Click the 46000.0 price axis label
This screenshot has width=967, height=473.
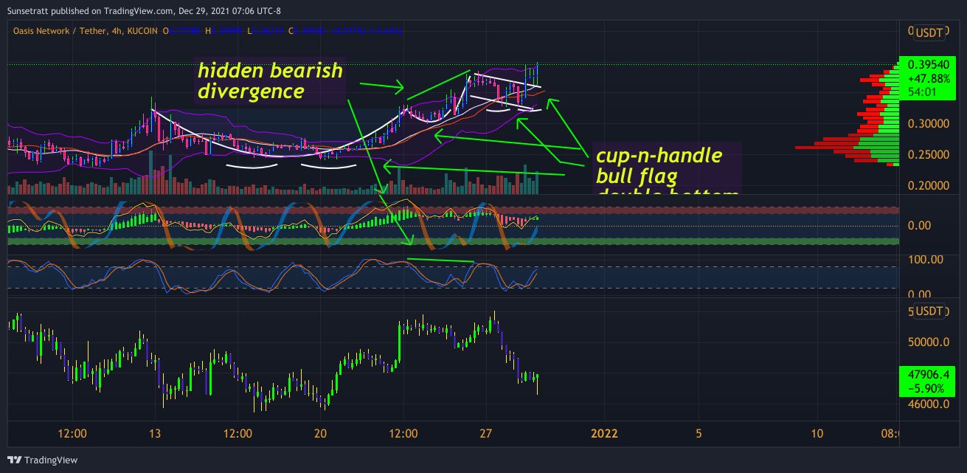[928, 404]
